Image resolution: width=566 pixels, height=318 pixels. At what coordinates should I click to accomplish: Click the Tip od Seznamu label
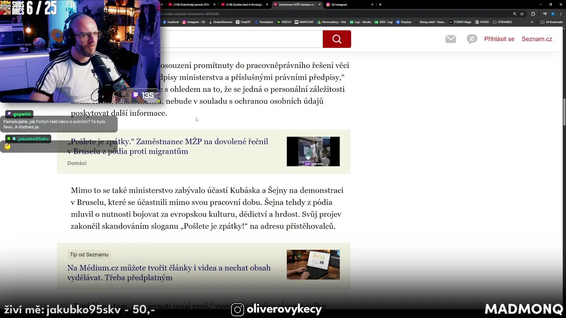point(89,254)
